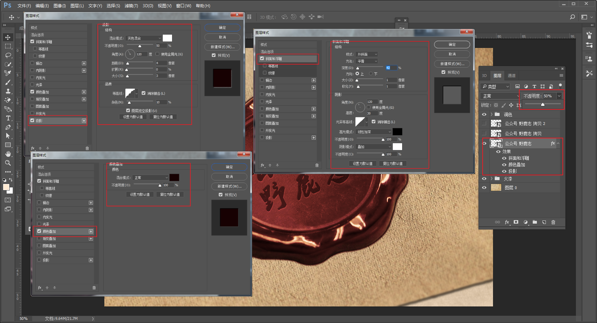
Task: Click 新建样式(W)... in the 颜色叠加 dialog
Action: [x=229, y=186]
